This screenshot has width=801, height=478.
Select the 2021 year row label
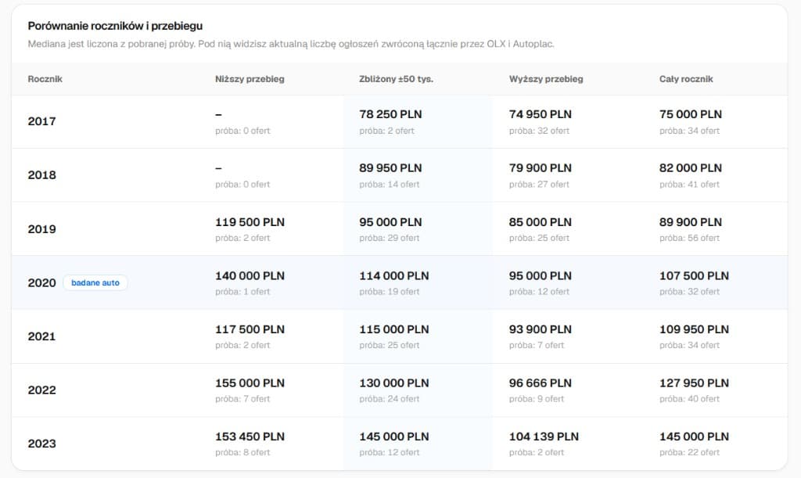(41, 336)
